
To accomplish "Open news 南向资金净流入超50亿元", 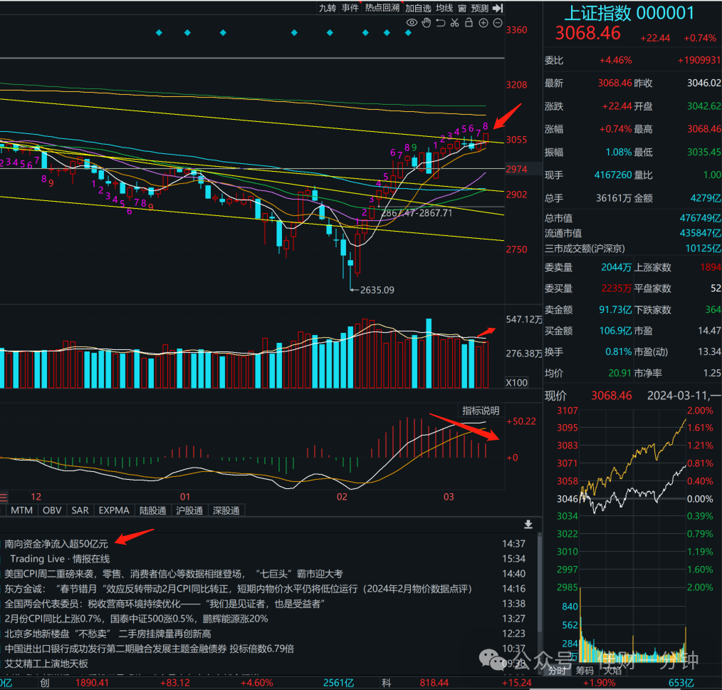I will click(x=56, y=544).
